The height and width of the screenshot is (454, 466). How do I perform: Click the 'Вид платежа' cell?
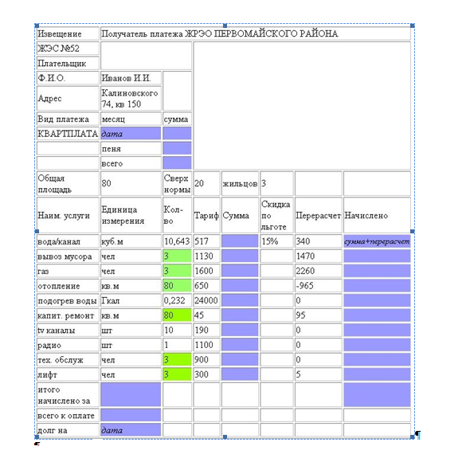coord(68,119)
